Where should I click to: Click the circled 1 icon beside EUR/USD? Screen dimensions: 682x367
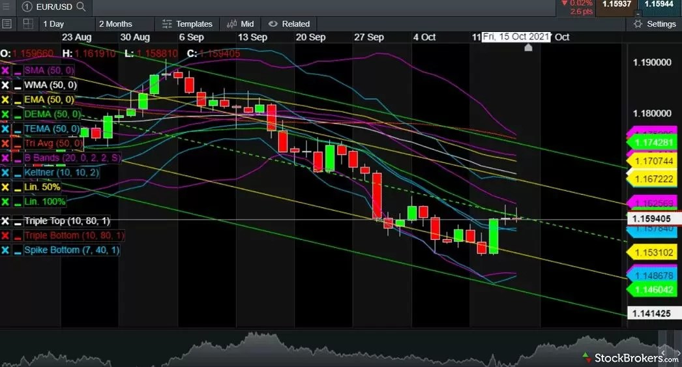(x=27, y=7)
